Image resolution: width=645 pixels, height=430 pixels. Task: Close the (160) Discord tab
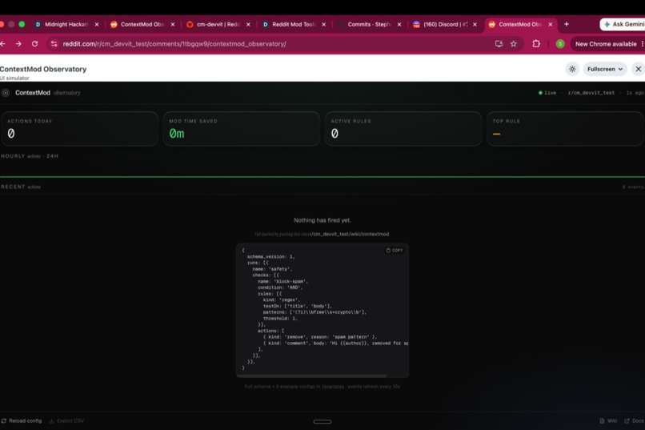coord(475,24)
